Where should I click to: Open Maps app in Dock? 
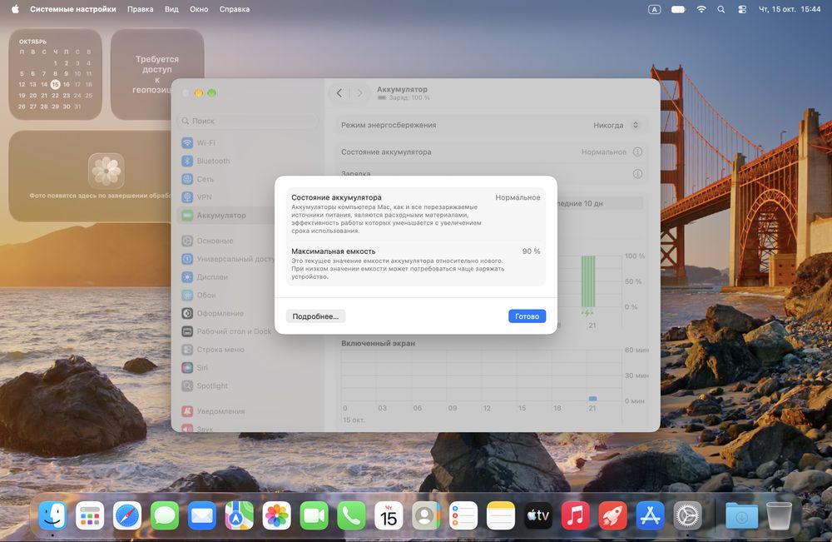240,515
